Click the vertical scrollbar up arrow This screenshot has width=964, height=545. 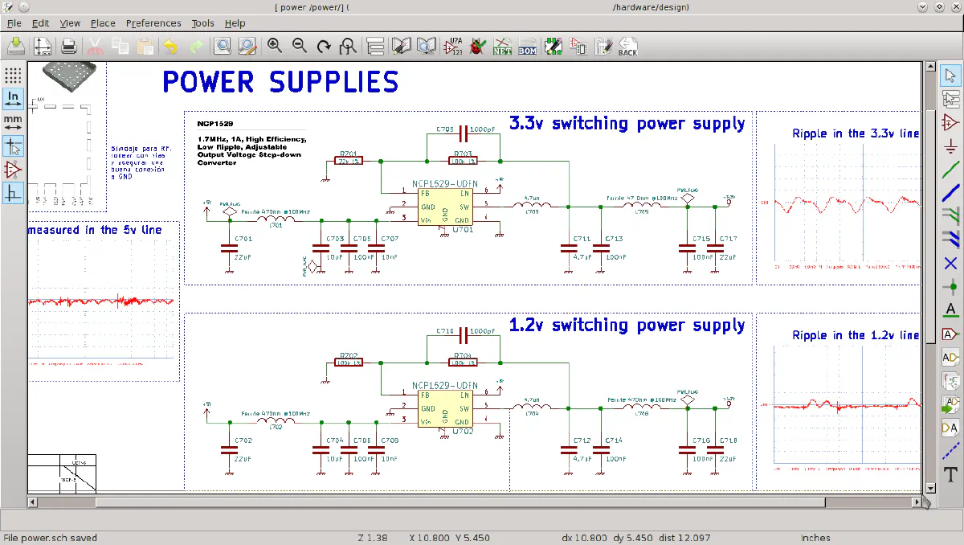click(x=930, y=67)
